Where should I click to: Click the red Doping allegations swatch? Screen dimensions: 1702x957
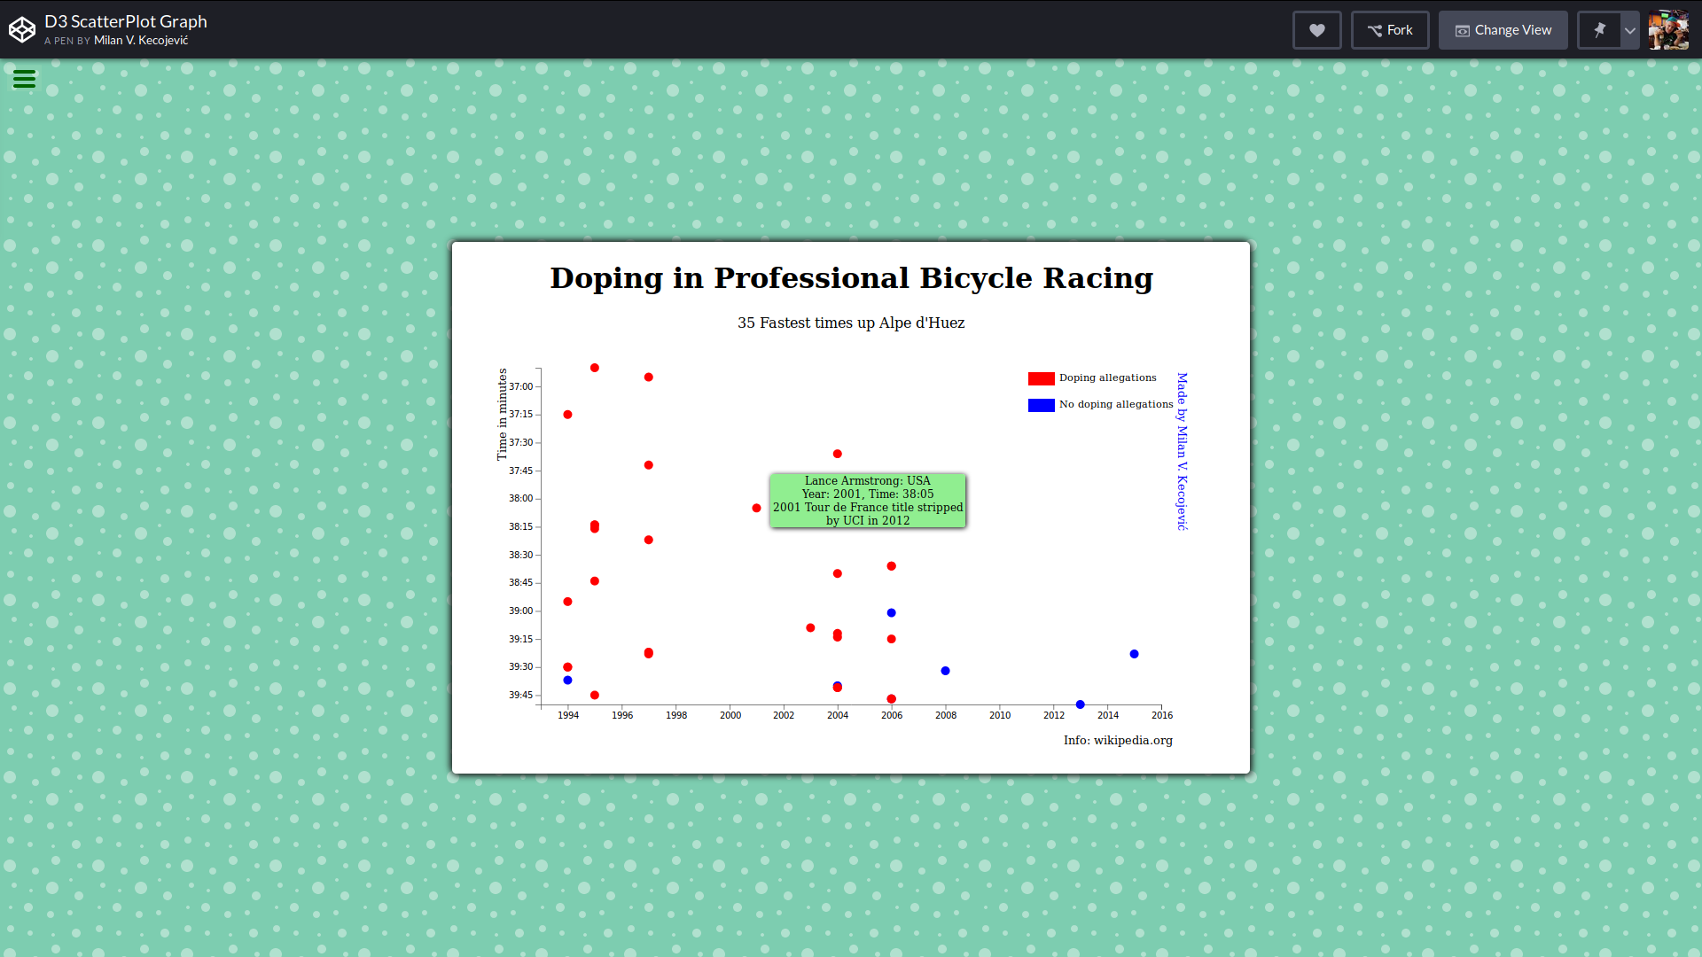coord(1041,378)
